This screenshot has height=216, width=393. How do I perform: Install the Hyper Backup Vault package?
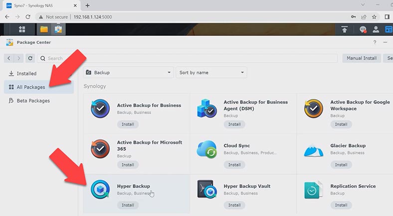pos(234,205)
